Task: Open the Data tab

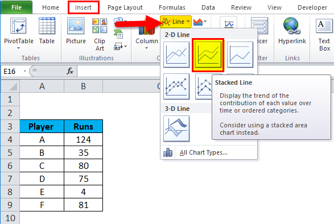Action: 208,7
